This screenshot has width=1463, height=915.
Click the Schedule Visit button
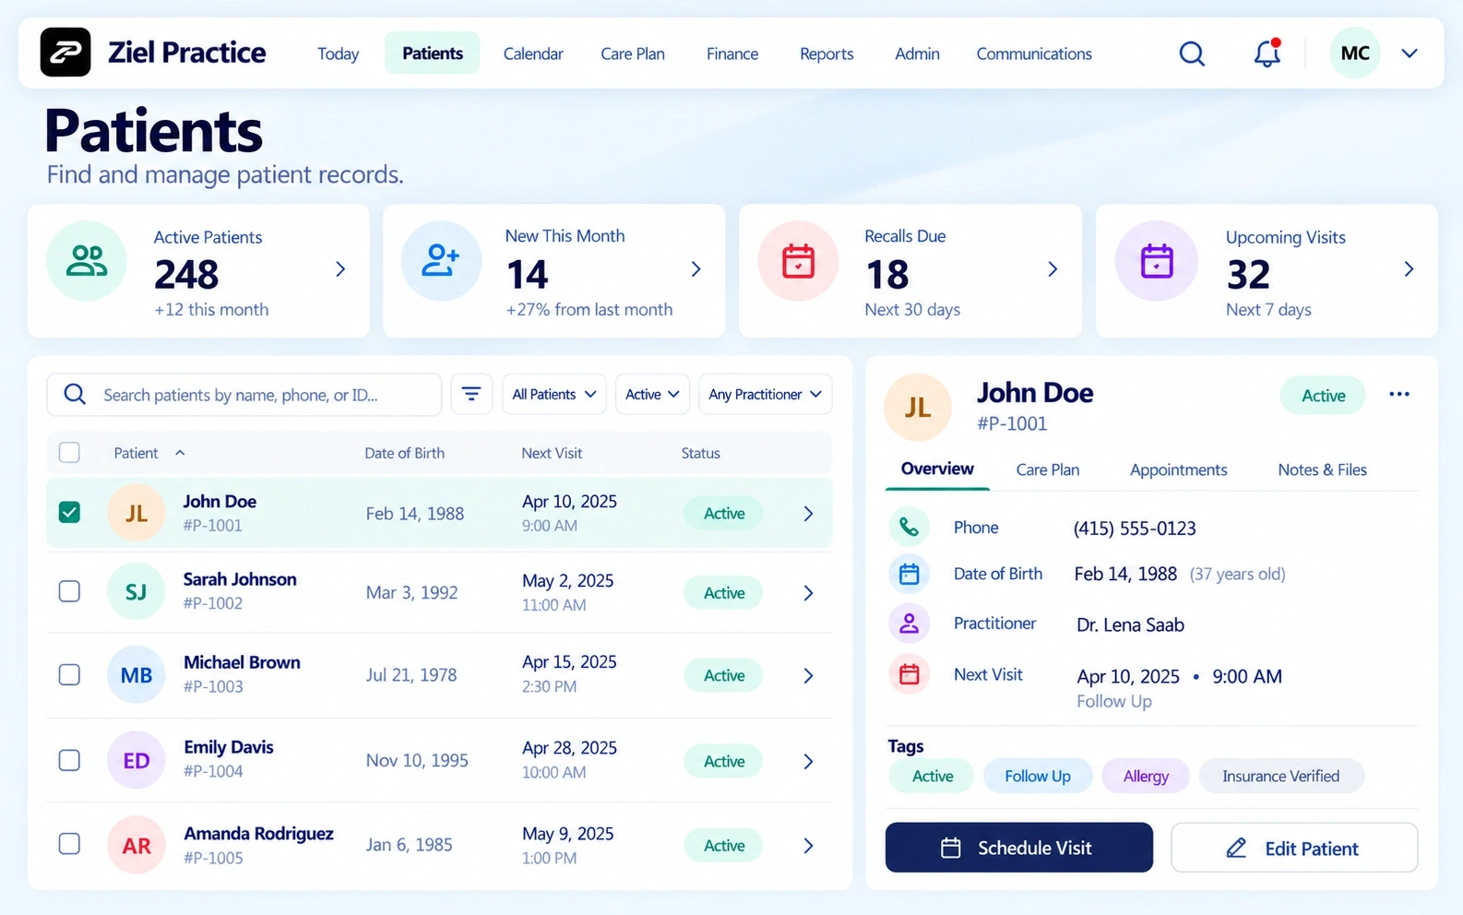point(1019,848)
